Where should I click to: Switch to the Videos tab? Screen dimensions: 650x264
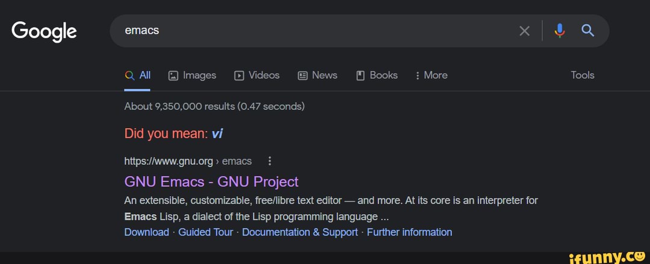click(257, 75)
